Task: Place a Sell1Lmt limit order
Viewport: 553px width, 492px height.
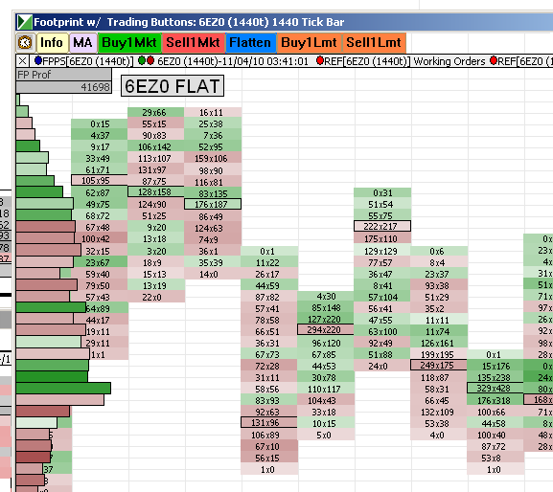Action: point(374,43)
